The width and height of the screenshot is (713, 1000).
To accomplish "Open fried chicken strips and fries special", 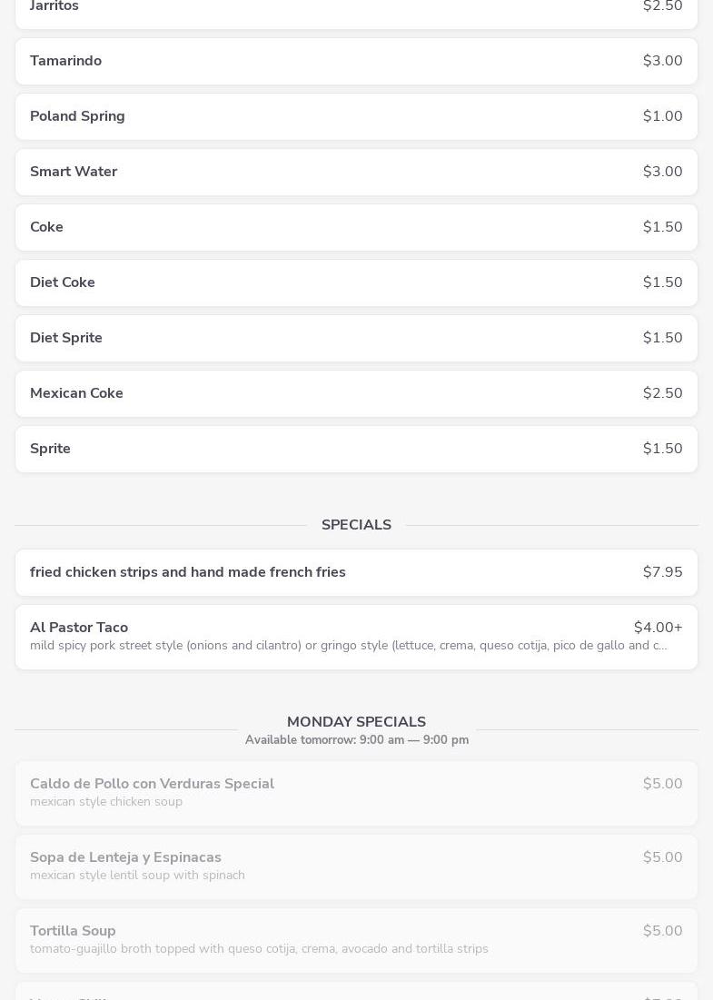I will coord(356,572).
